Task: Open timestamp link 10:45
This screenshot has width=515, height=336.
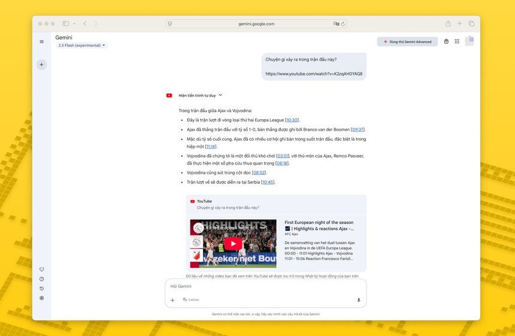Action: tap(268, 182)
